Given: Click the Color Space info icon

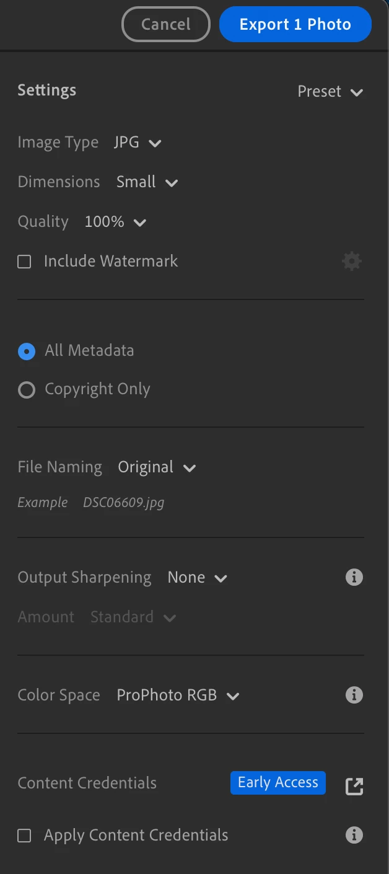Looking at the screenshot, I should 354,695.
